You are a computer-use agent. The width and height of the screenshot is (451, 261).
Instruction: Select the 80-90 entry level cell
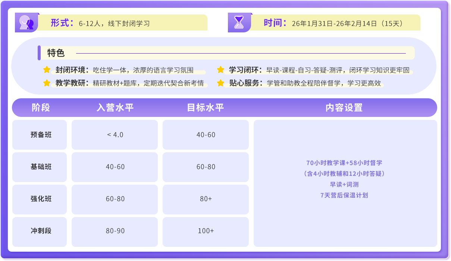pos(115,231)
